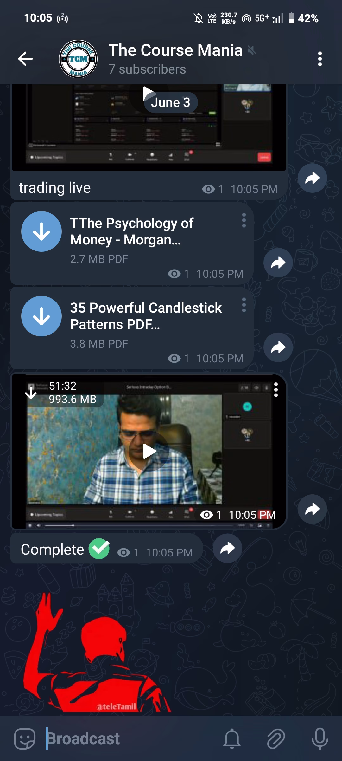Focus the Broadcast message input field

[x=127, y=738]
